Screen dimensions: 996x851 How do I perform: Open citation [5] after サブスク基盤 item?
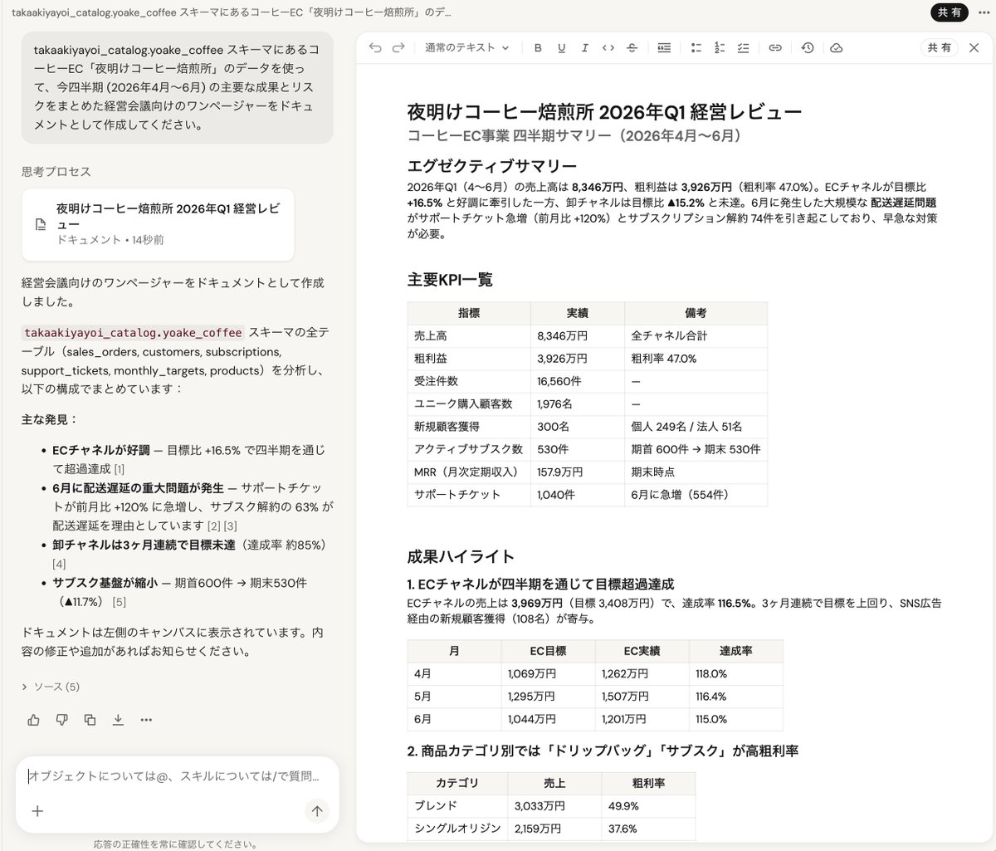point(120,602)
